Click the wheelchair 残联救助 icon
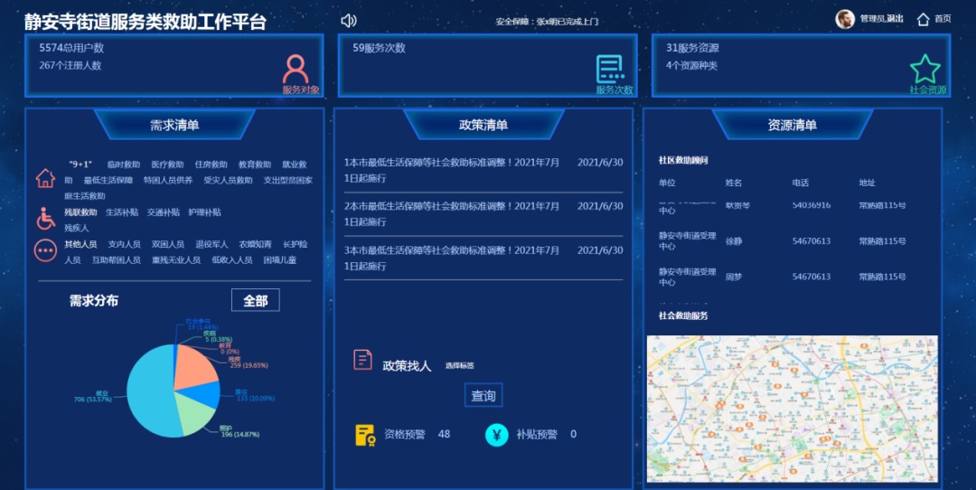This screenshot has height=490, width=976. (45, 218)
